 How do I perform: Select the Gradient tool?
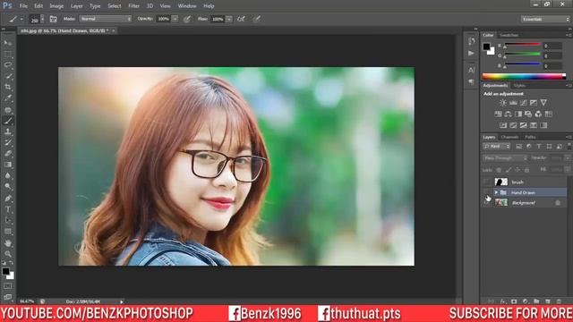8,165
